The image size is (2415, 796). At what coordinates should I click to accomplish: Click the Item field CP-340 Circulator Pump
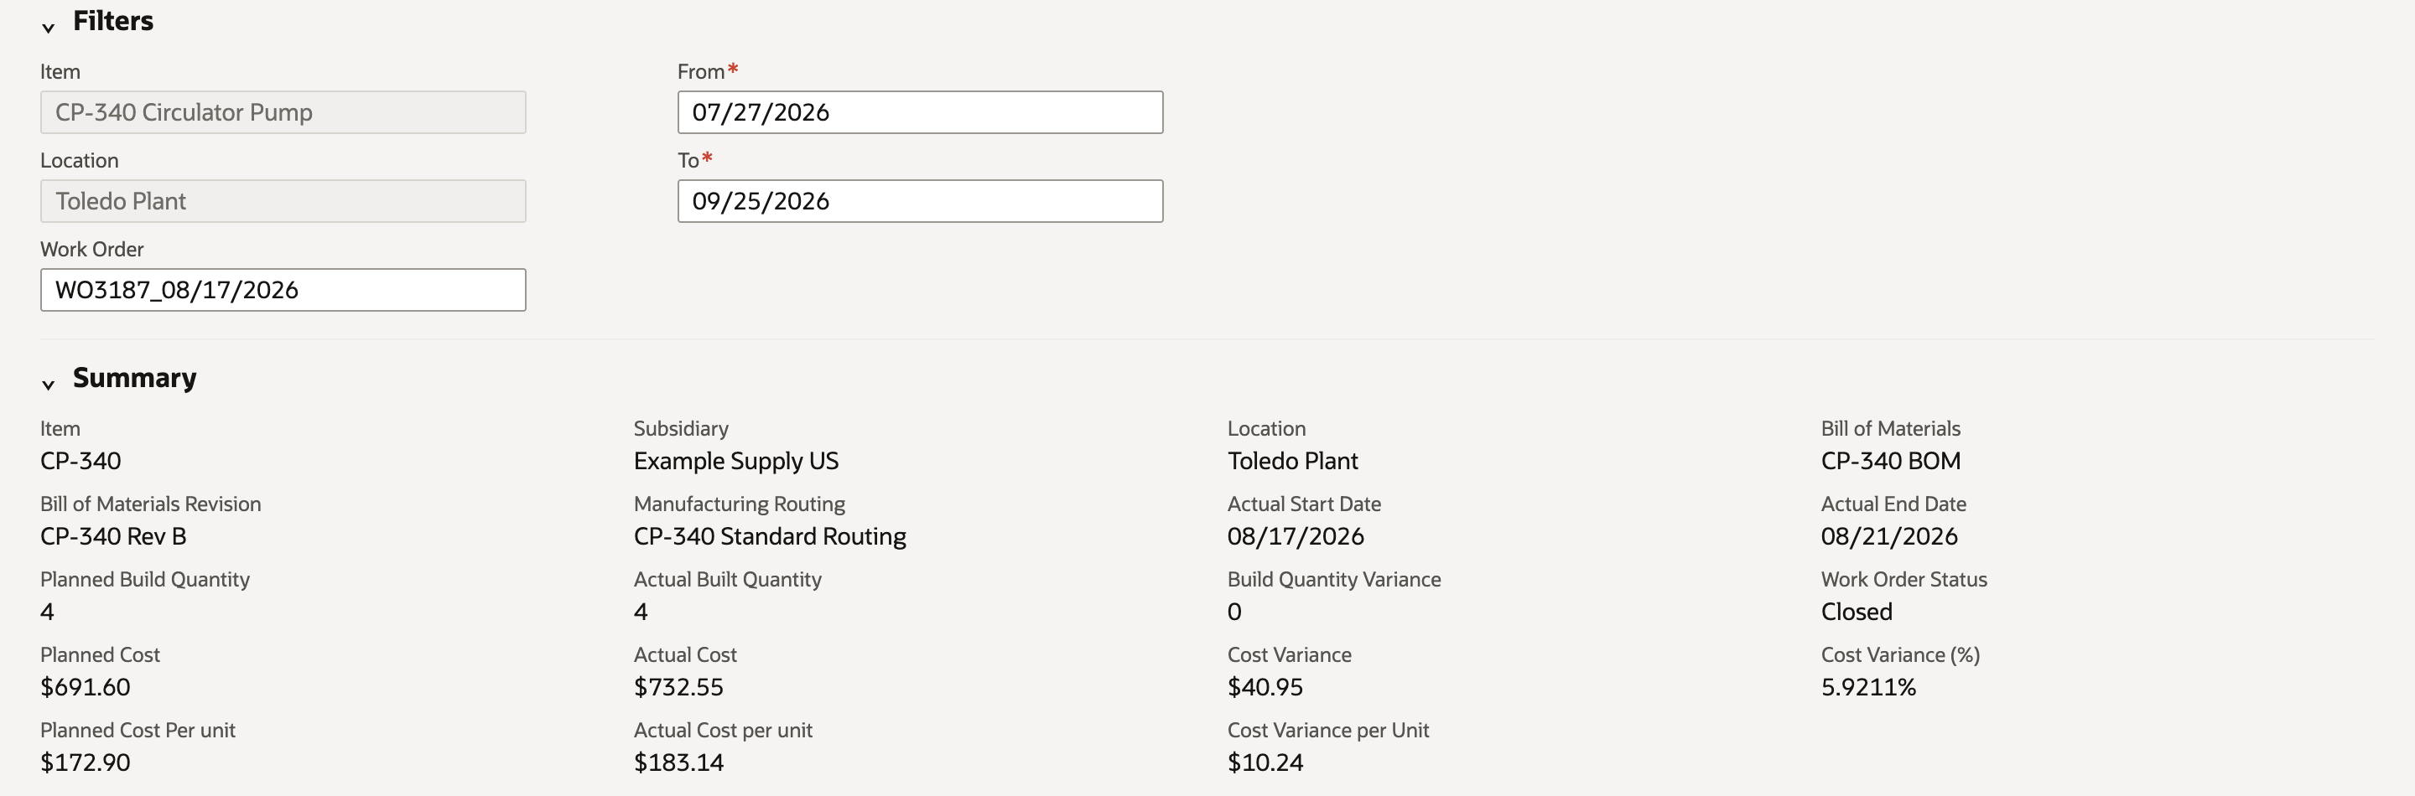pyautogui.click(x=283, y=112)
